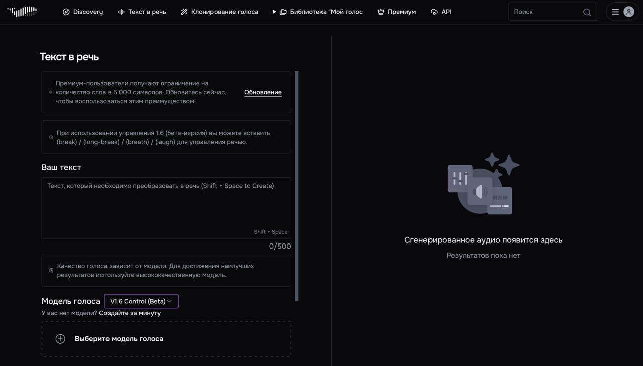Click the Ваш текст input area

166,208
